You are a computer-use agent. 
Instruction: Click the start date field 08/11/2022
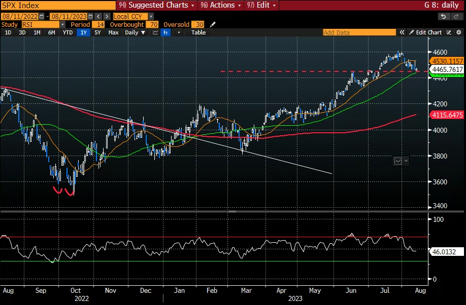pos(20,16)
